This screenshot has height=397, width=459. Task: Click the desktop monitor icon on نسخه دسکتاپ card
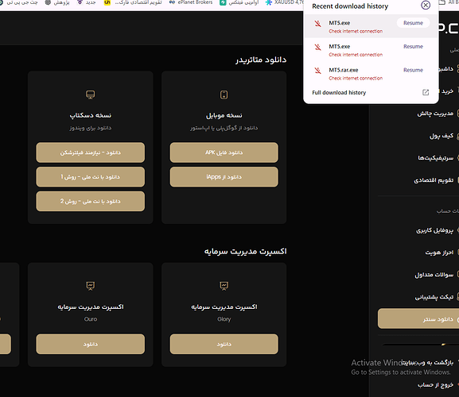(x=90, y=94)
